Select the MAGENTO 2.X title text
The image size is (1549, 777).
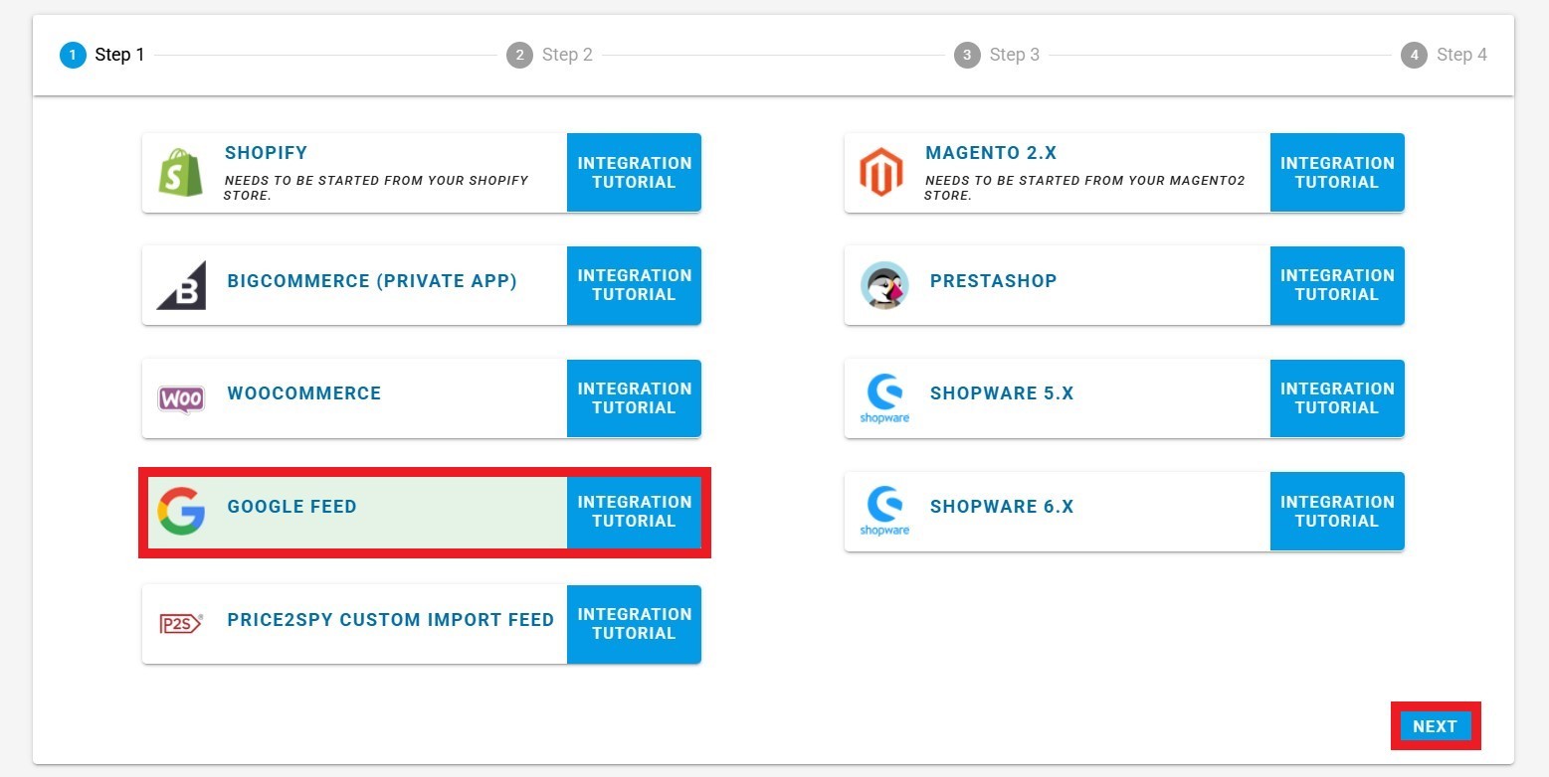click(991, 153)
